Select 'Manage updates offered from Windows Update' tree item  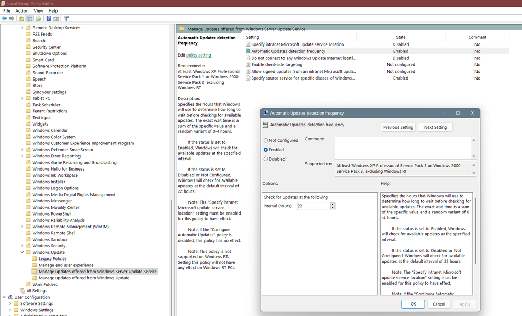tap(84, 278)
